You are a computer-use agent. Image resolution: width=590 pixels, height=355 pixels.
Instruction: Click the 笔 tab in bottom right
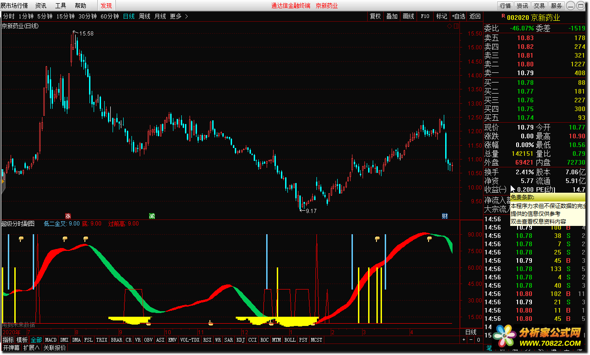[x=490, y=348]
